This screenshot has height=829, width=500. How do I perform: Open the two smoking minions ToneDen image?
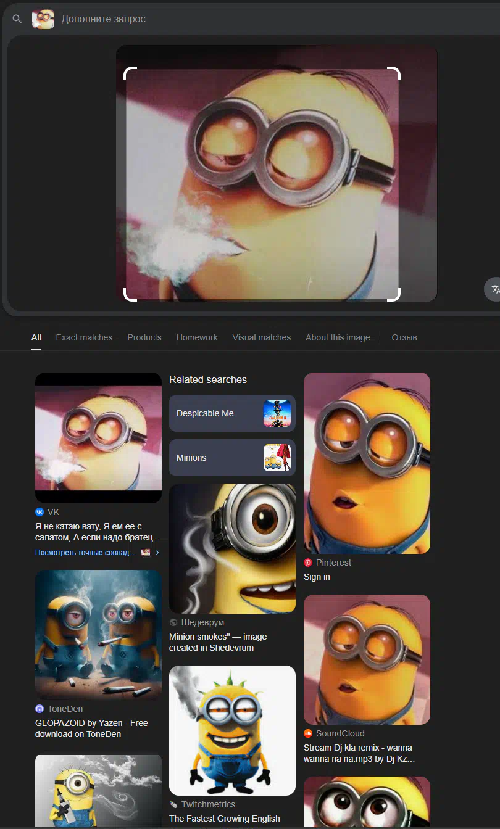[98, 635]
